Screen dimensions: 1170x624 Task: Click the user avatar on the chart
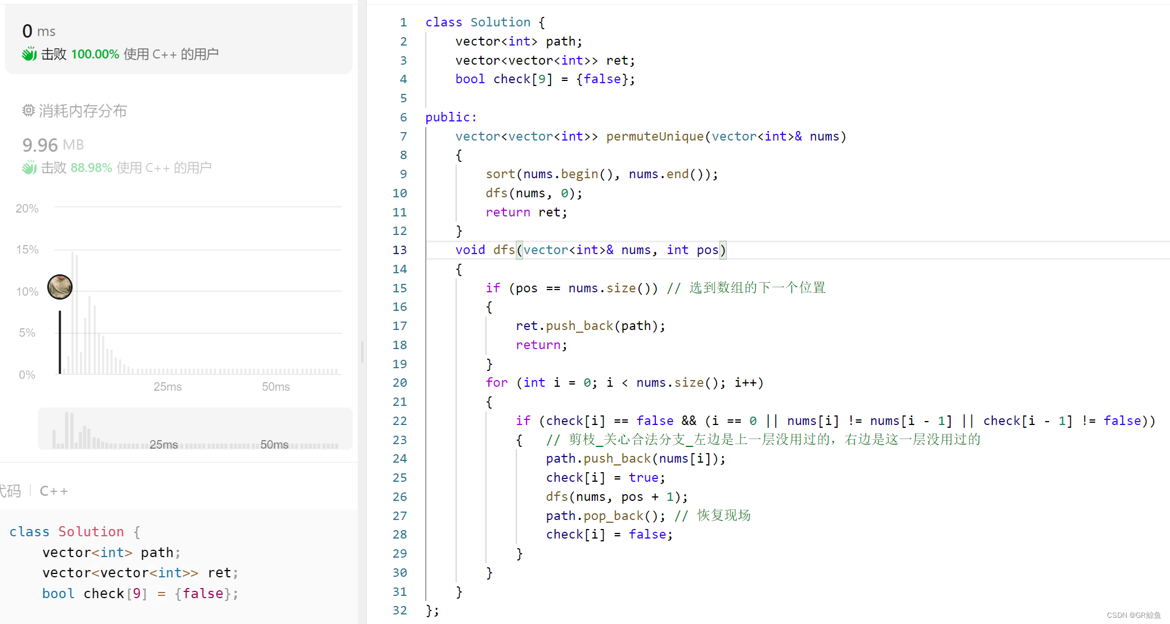click(x=60, y=287)
